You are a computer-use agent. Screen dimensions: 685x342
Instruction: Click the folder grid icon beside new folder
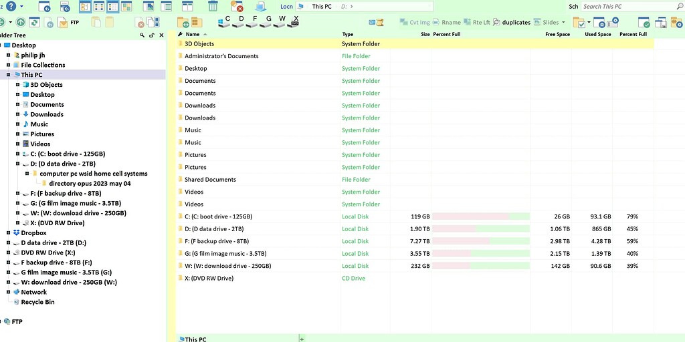(197, 22)
